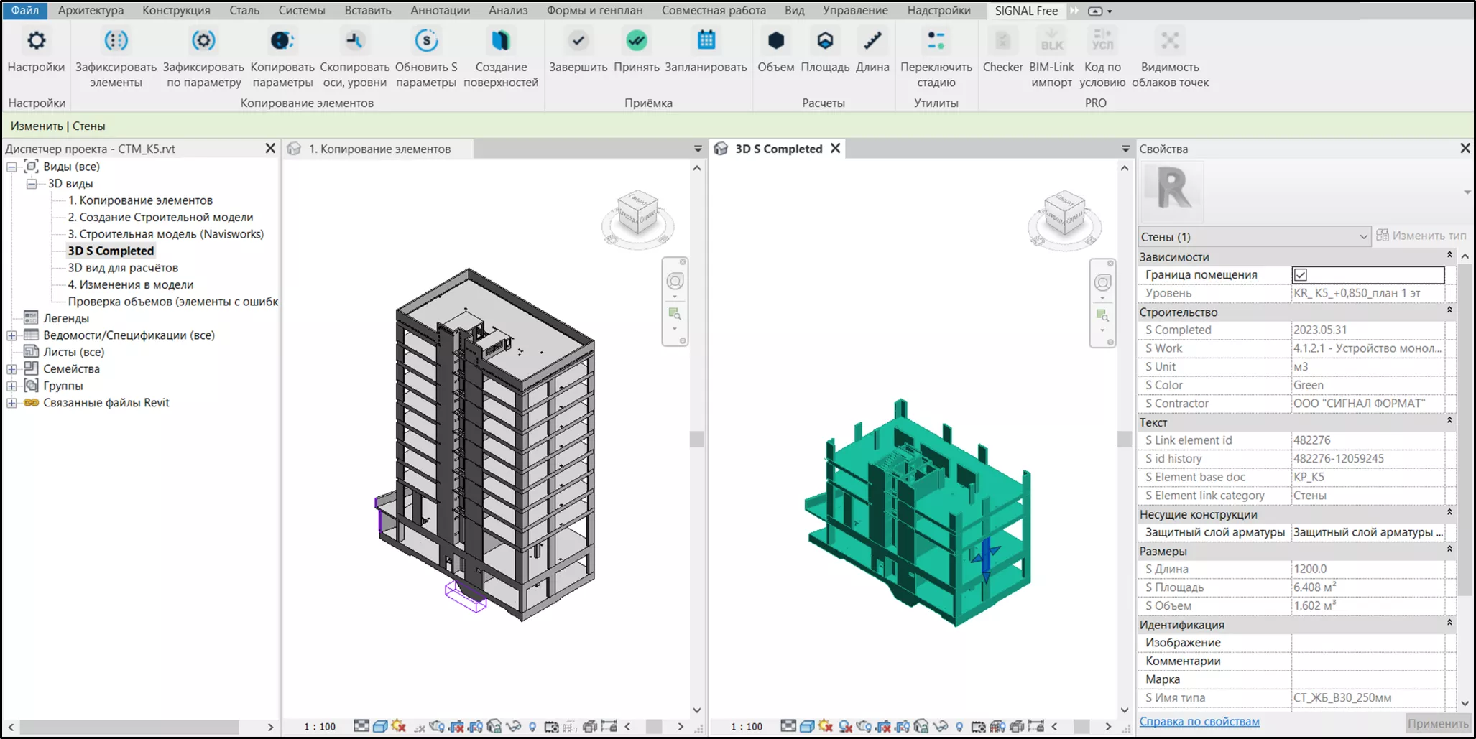Switch to the 1. Копирование элементов view tab
The height and width of the screenshot is (739, 1476).
pyautogui.click(x=379, y=149)
